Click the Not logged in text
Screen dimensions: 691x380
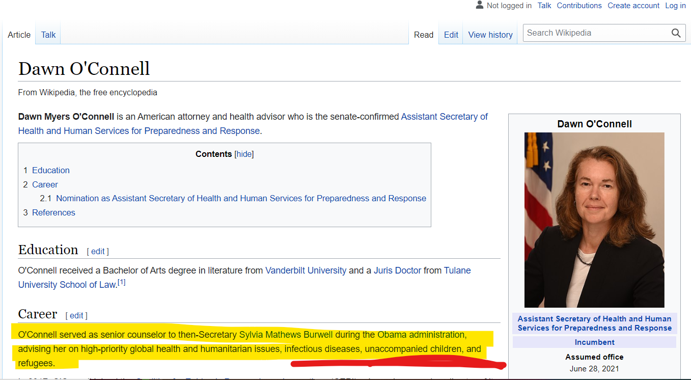(509, 6)
